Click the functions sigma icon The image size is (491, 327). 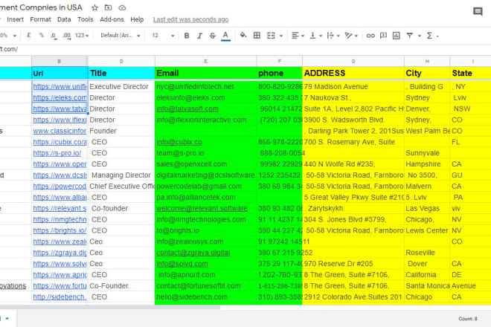coord(430,36)
